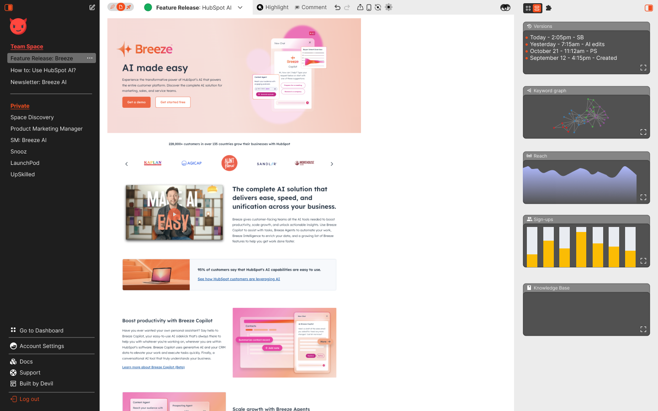Open Product Marketing Manager in sidebar

pos(47,129)
